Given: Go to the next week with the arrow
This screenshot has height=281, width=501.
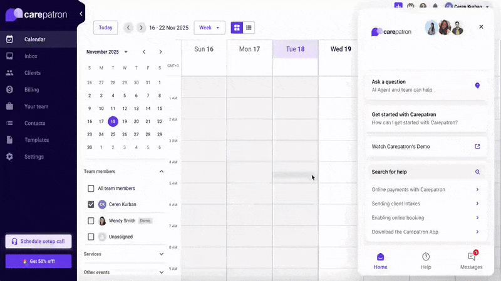Looking at the screenshot, I should [141, 27].
